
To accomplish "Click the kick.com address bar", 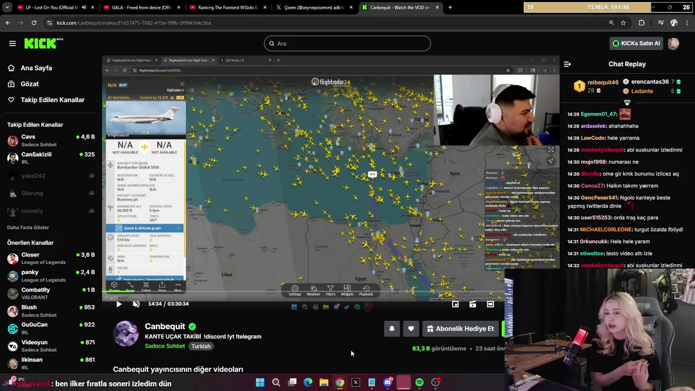I will click(326, 23).
